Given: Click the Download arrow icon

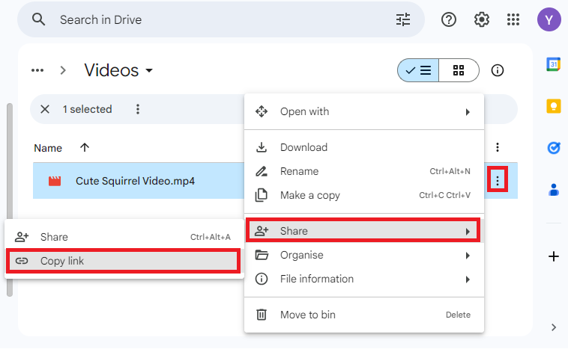Looking at the screenshot, I should 262,147.
